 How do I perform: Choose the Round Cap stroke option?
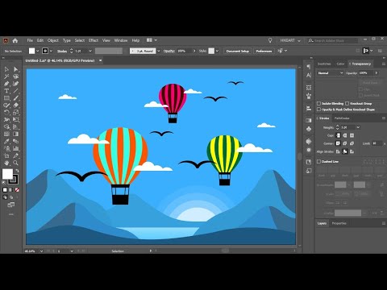tap(345, 135)
